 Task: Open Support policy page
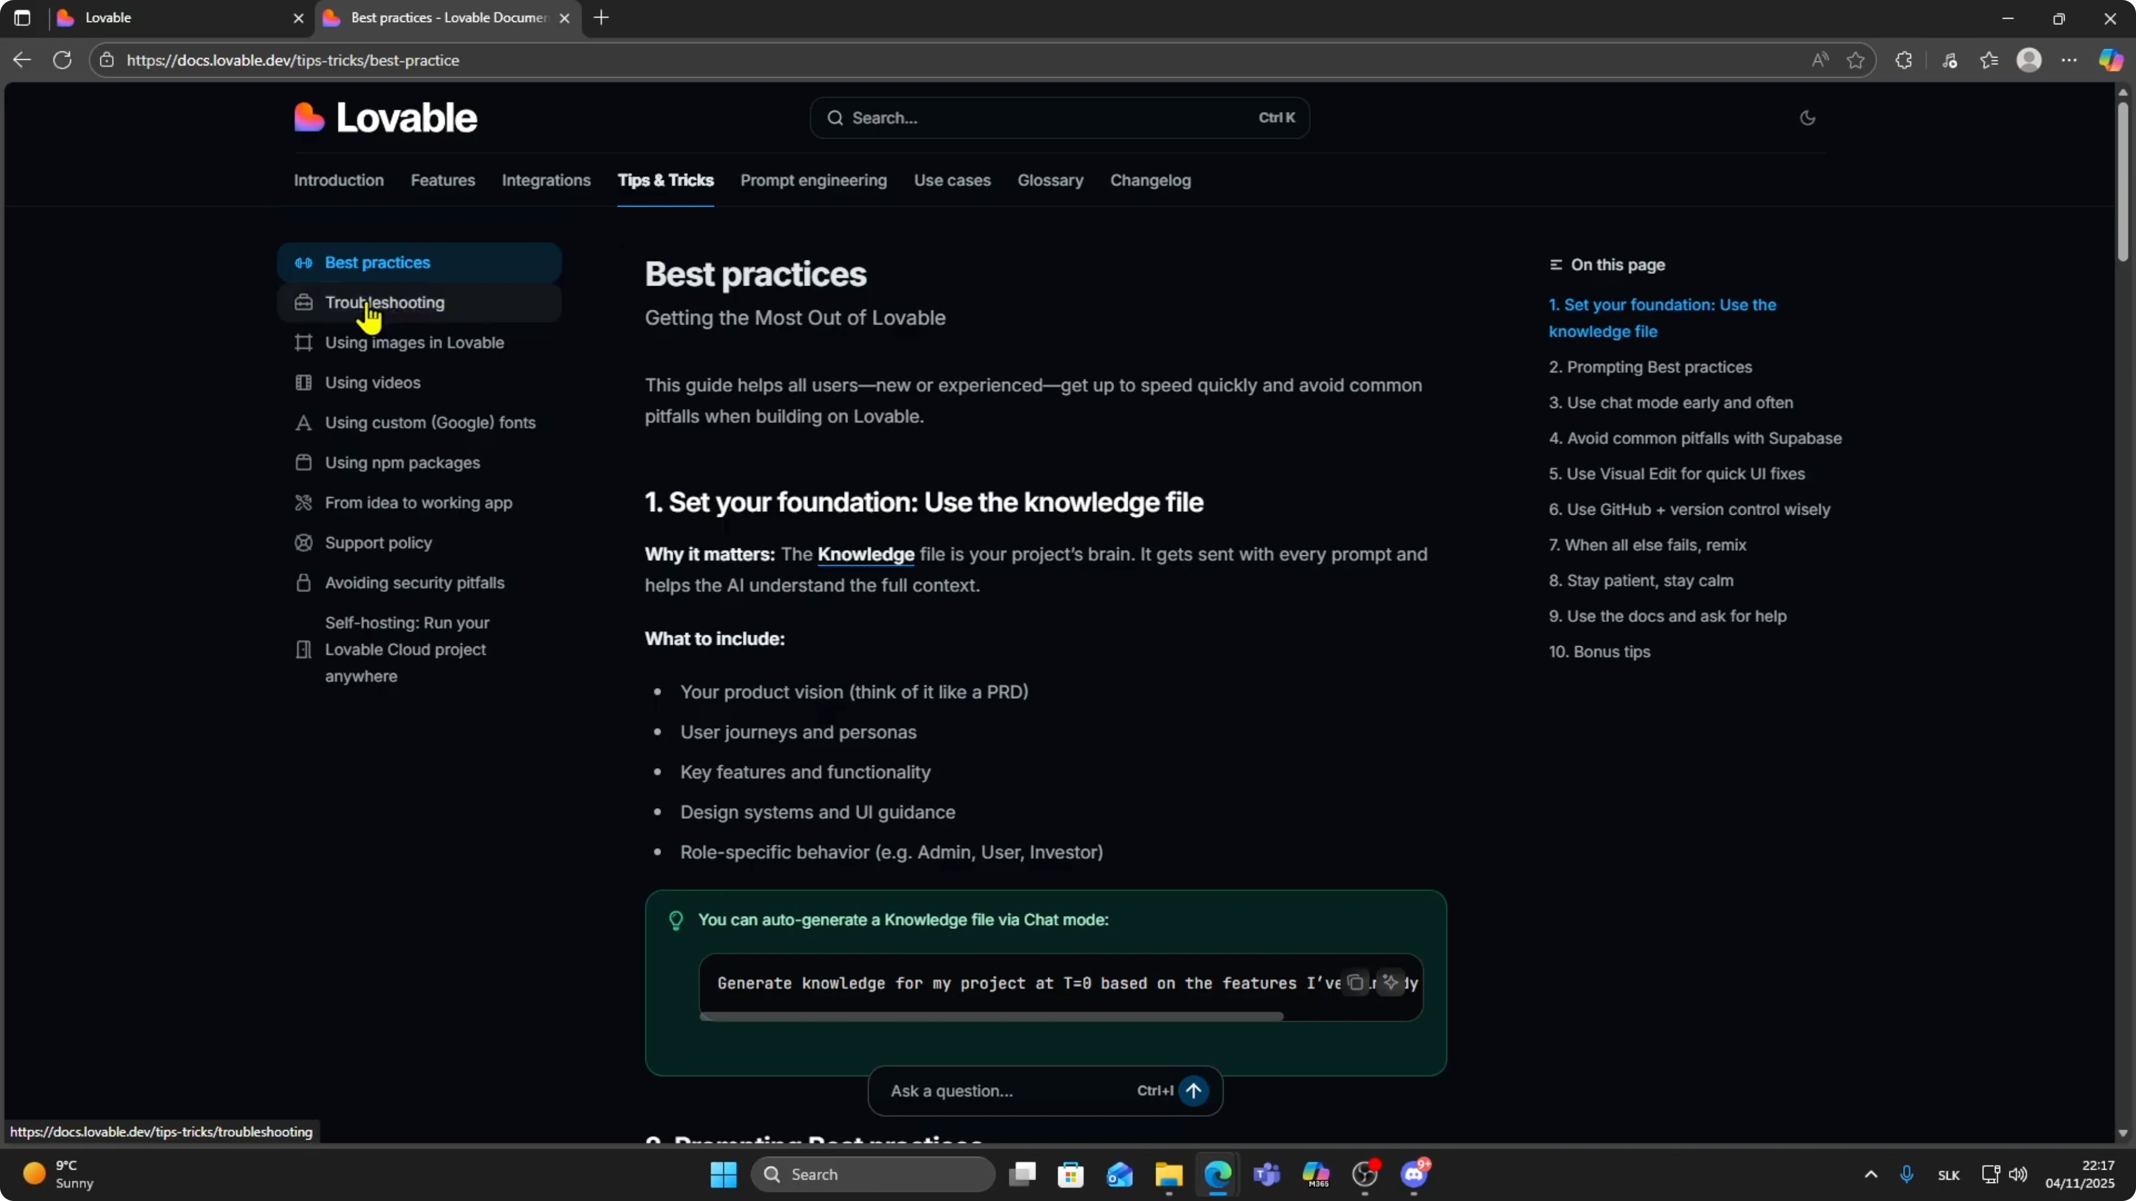[x=378, y=542]
